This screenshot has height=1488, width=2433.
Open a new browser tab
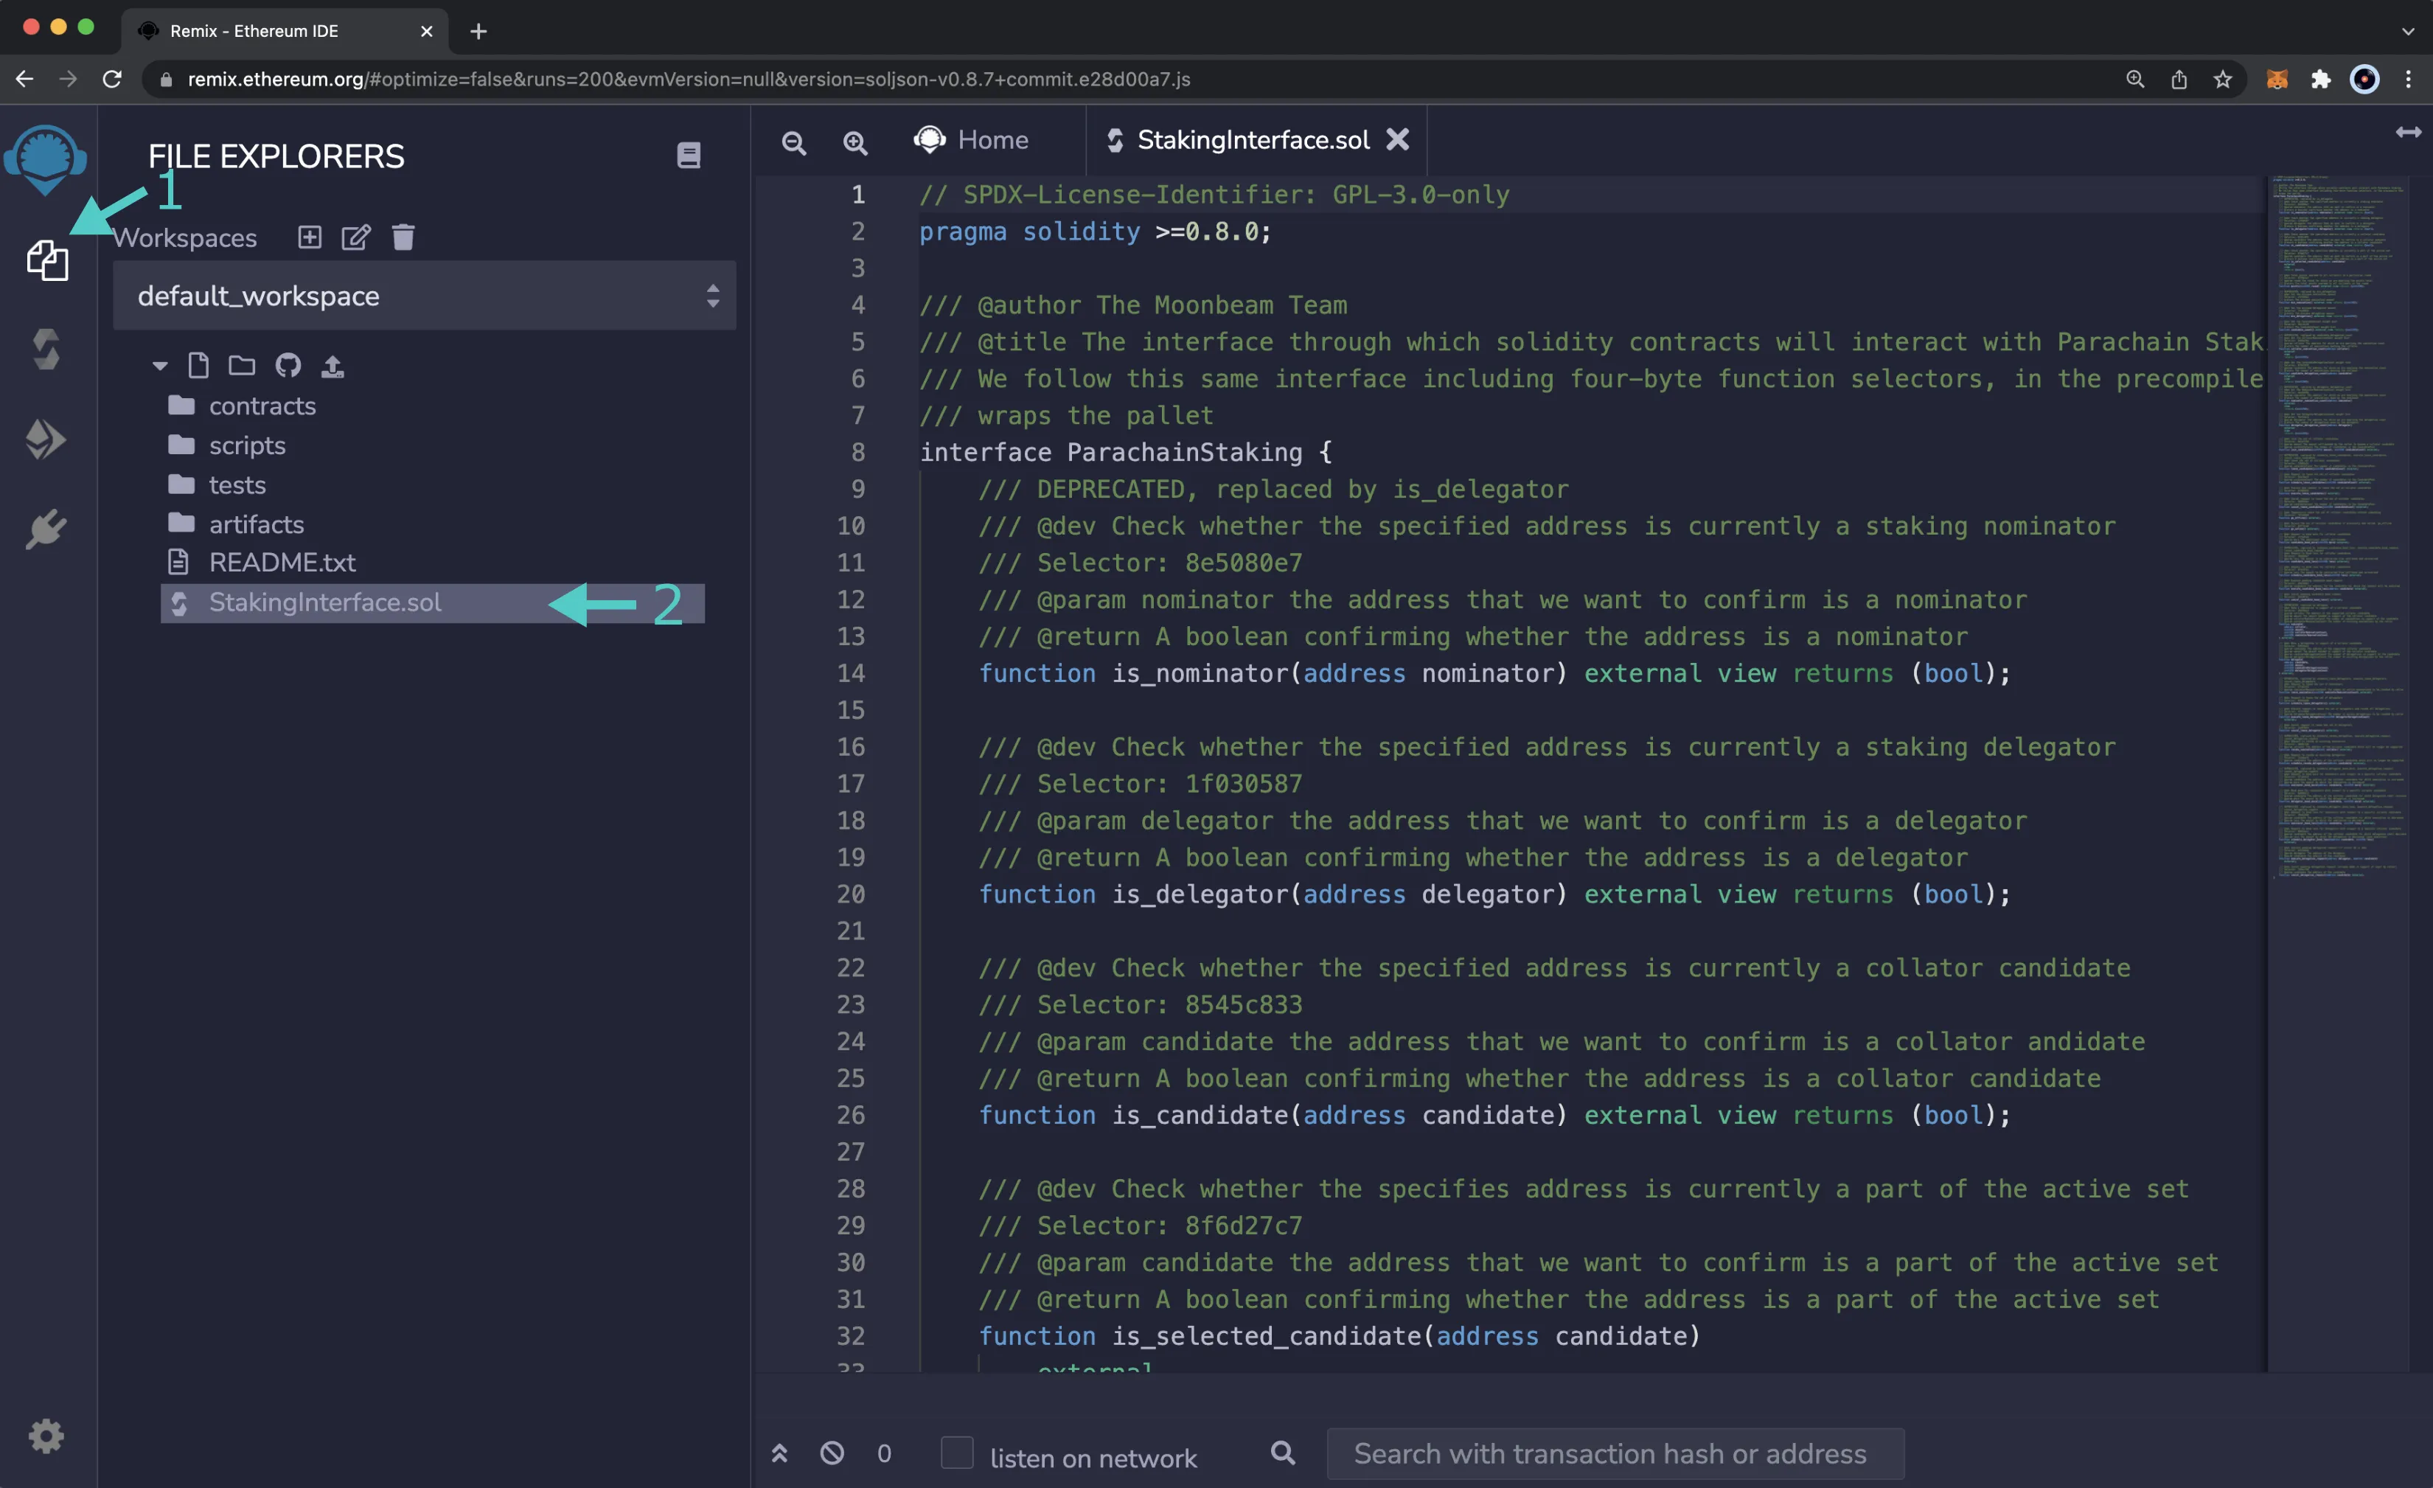point(479,32)
